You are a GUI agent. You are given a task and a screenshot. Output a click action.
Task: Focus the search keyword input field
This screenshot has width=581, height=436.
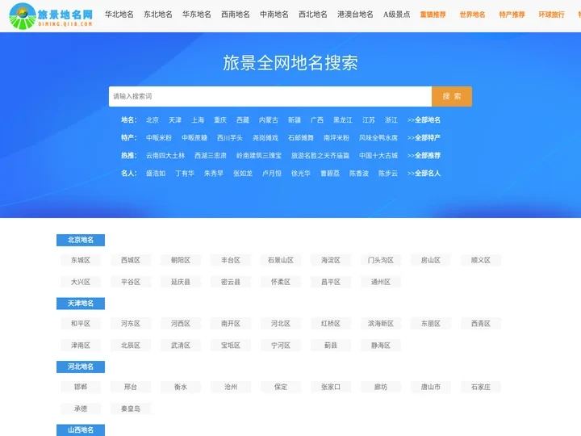[x=270, y=96]
